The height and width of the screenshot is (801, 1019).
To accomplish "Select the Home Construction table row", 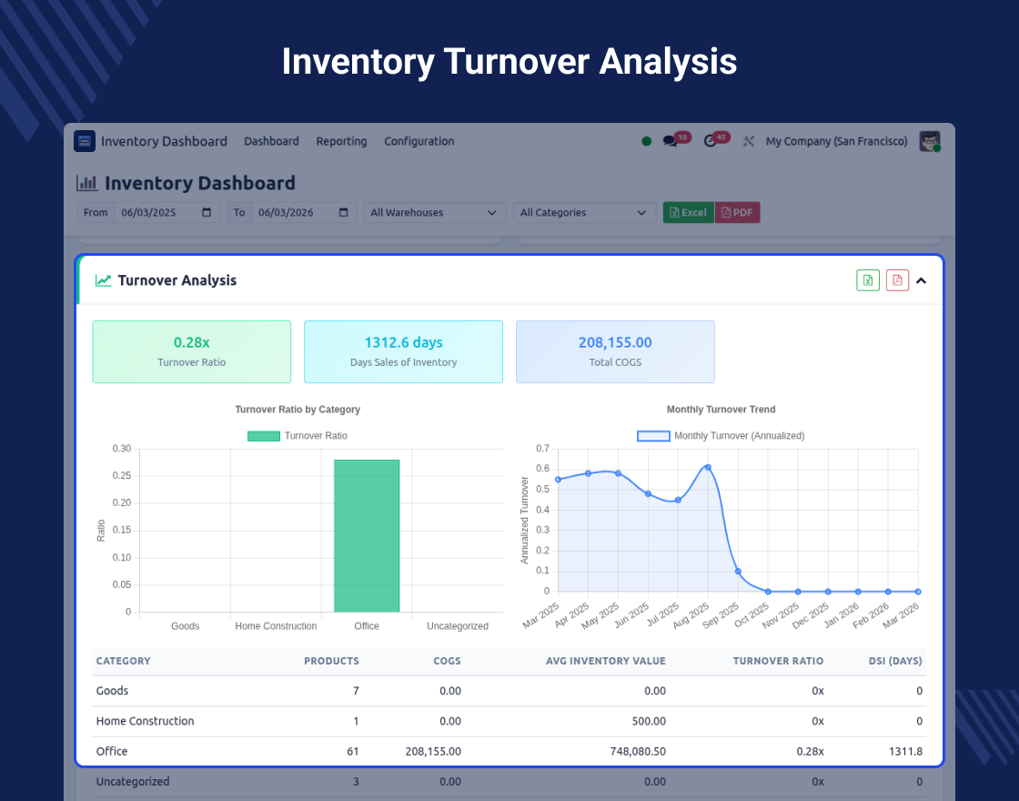I will [x=509, y=721].
